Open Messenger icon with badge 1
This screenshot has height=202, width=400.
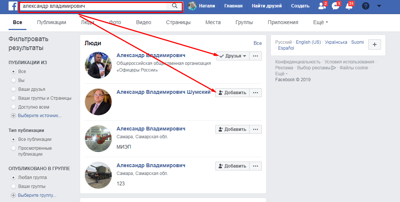pyautogui.click(x=336, y=6)
